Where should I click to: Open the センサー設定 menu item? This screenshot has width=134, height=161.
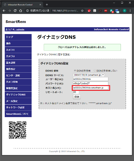click(18, 76)
